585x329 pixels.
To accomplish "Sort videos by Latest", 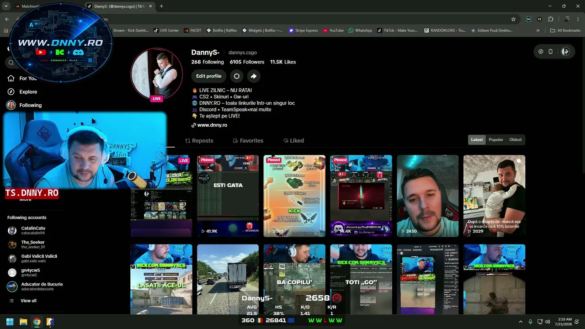I will pos(477,140).
